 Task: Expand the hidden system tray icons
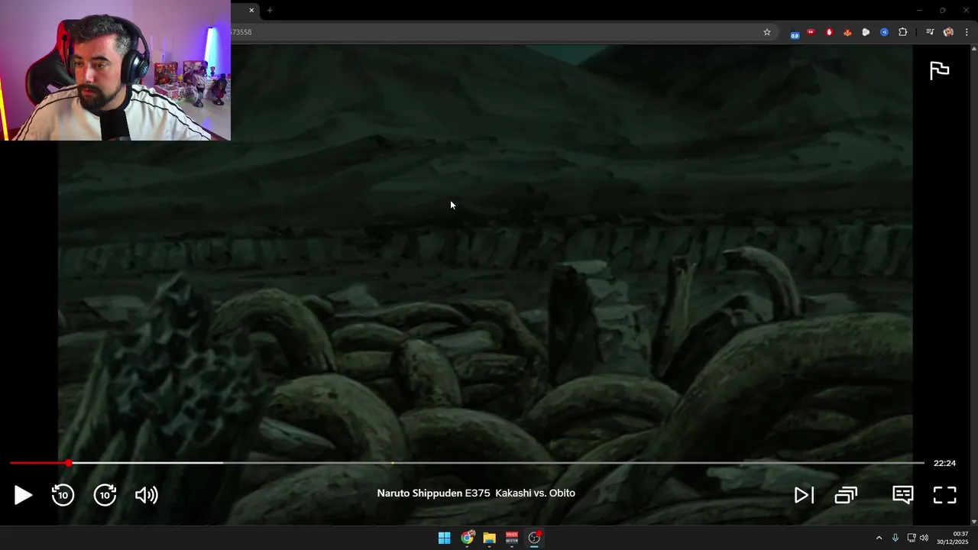879,538
